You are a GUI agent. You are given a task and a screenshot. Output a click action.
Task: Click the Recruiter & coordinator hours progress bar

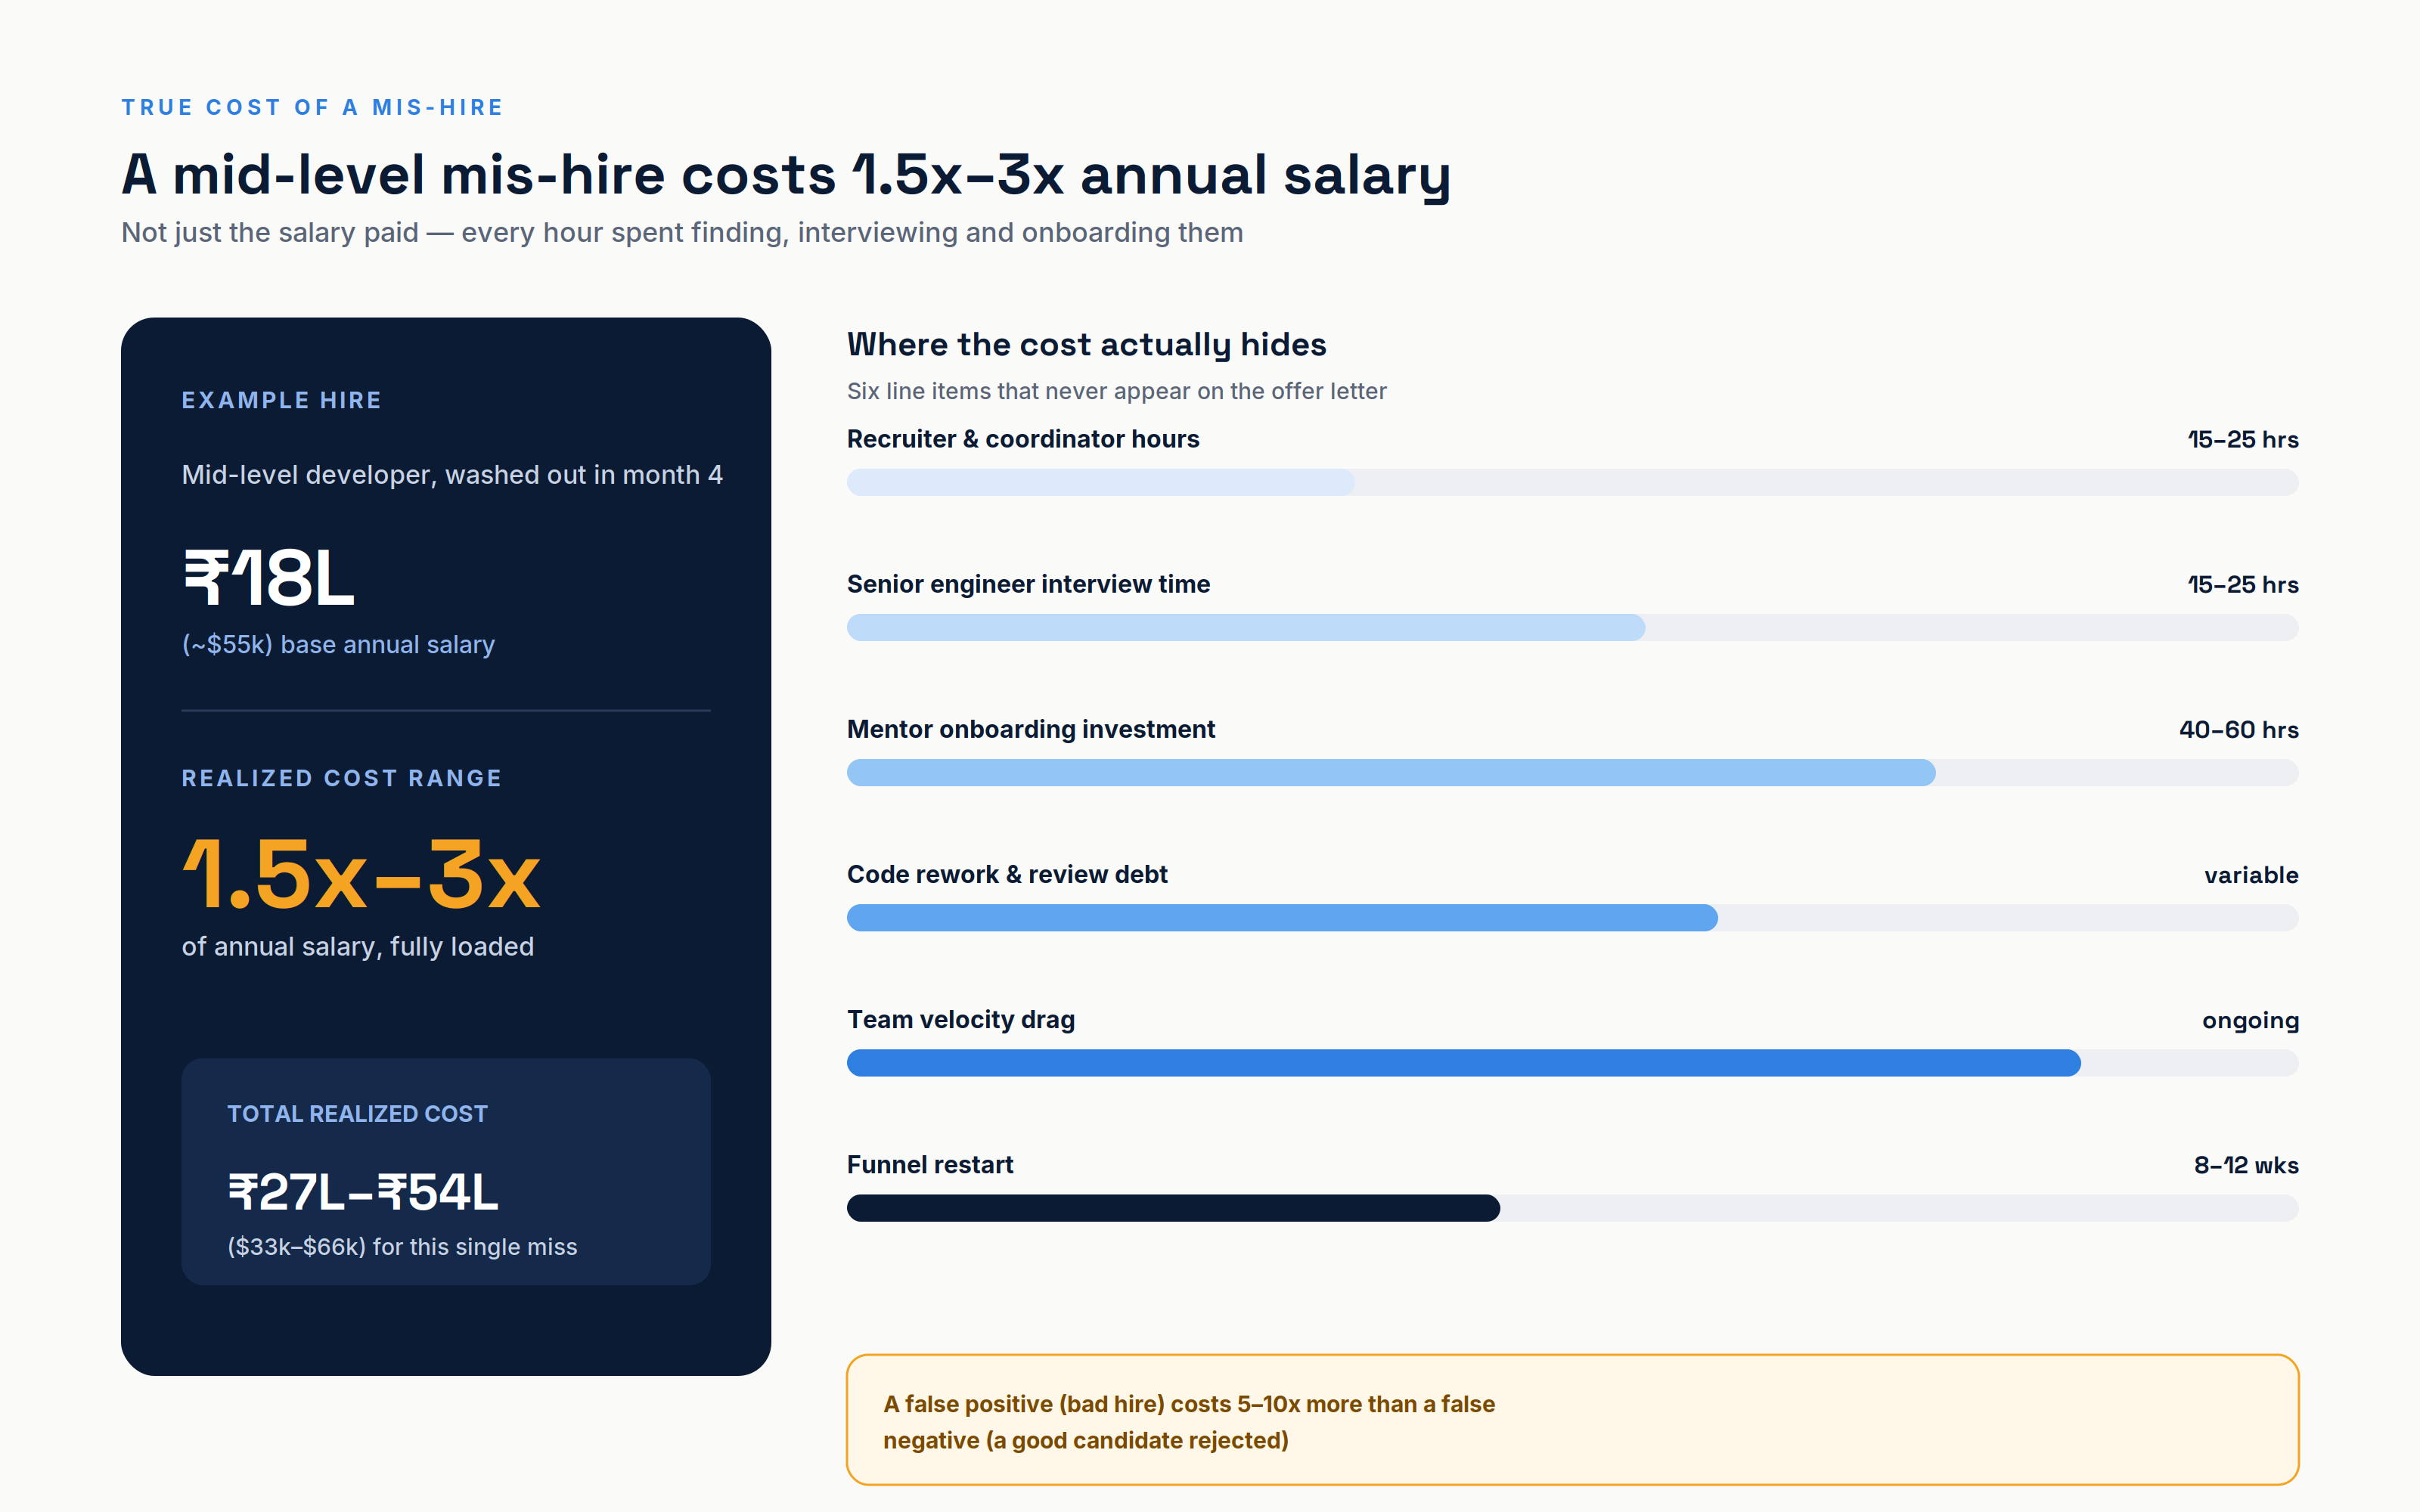1572,483
